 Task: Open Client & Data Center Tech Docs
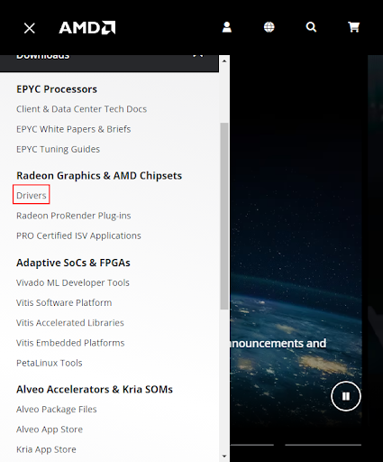tap(81, 109)
